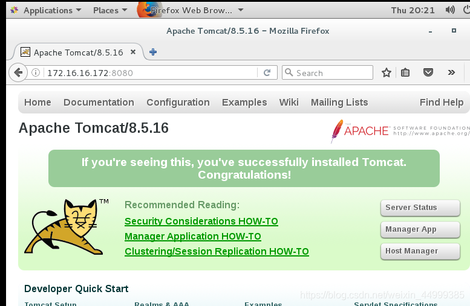Click the magnifier icon in the search box
470x306 pixels.
point(289,72)
